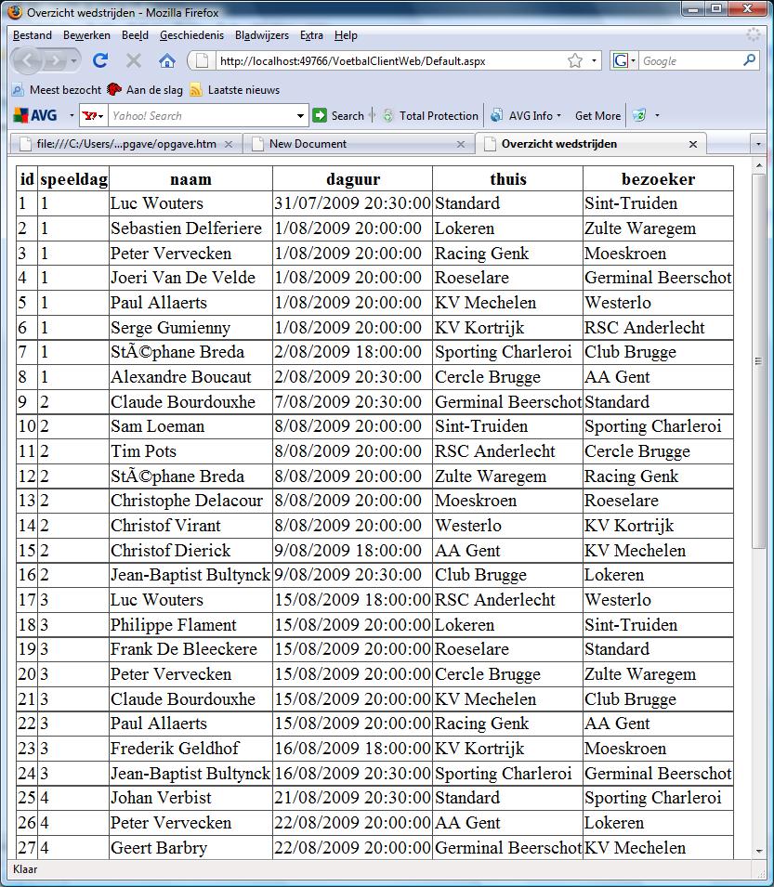Click the Home icon in navigation bar
The height and width of the screenshot is (887, 774).
(167, 61)
